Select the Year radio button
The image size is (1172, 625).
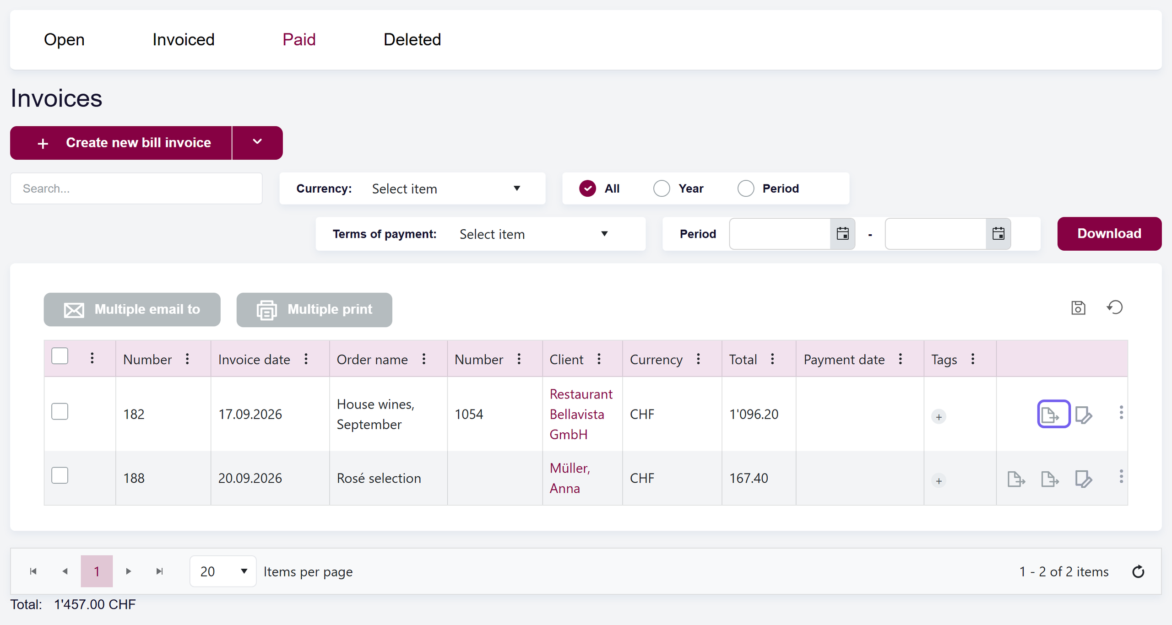[x=662, y=188]
